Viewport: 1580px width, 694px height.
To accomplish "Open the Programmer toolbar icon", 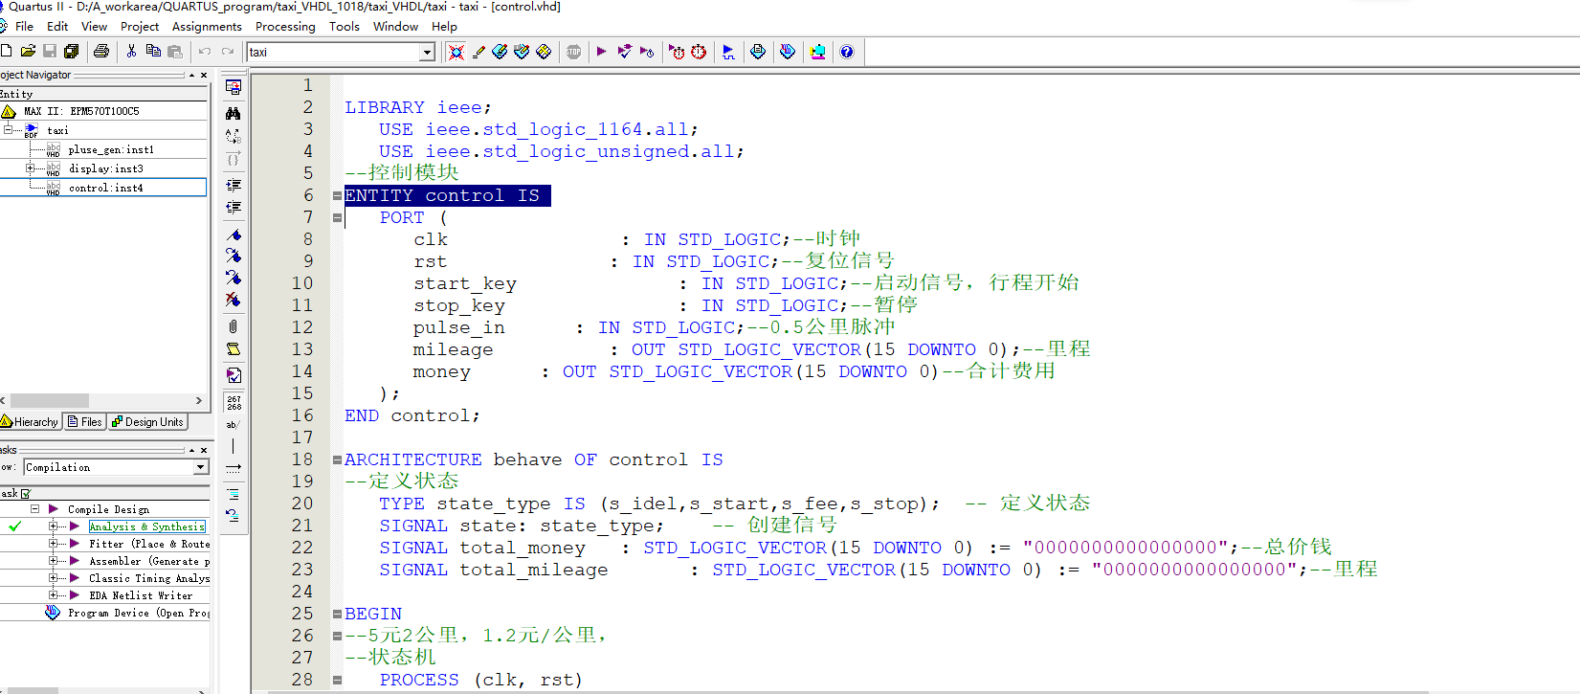I will point(788,52).
